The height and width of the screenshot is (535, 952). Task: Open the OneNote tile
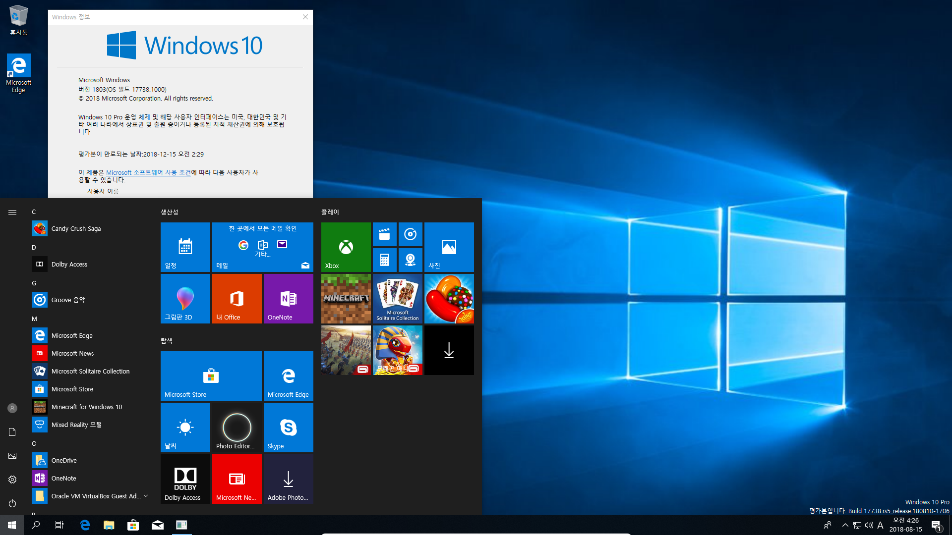[x=288, y=298]
